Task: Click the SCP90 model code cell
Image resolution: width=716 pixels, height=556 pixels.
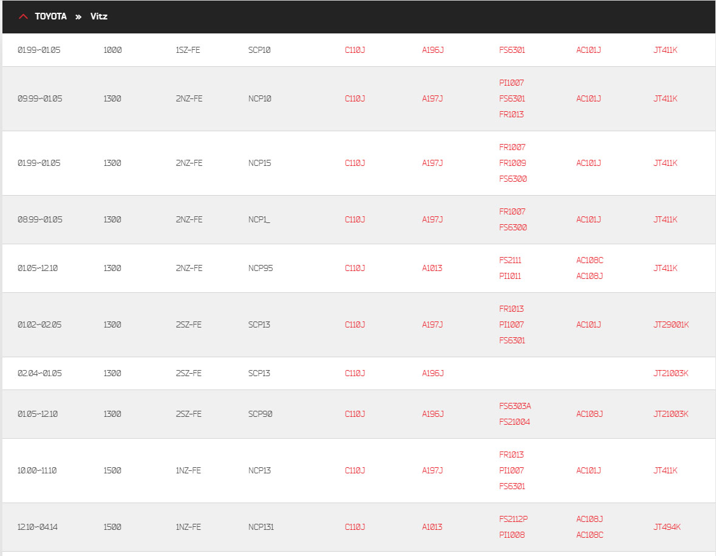Action: [260, 414]
